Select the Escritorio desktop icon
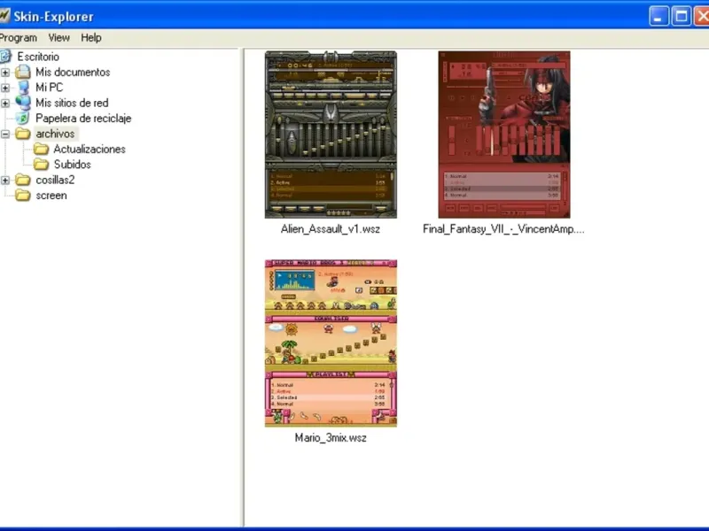The height and width of the screenshot is (531, 709). point(5,57)
